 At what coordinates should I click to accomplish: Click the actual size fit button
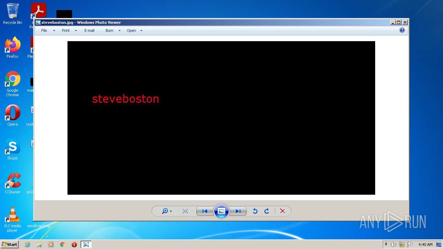pyautogui.click(x=185, y=211)
